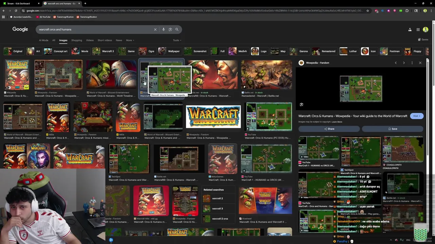Switch to Short videos tab
Image resolution: width=435 pixels, height=244 pixels.
(105, 40)
